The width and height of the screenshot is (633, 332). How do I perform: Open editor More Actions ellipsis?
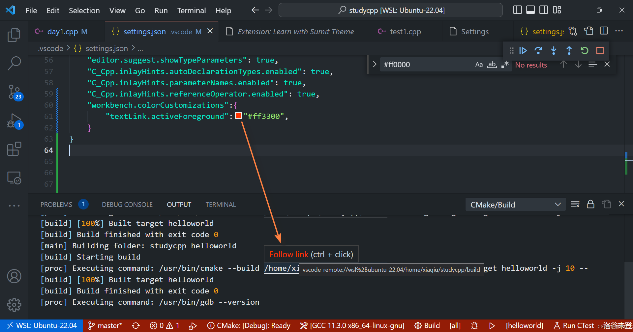click(619, 31)
